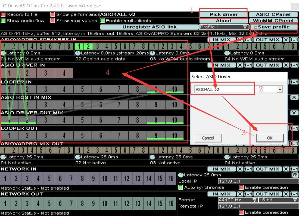Open the Profile 1 dropdown

(x=223, y=27)
